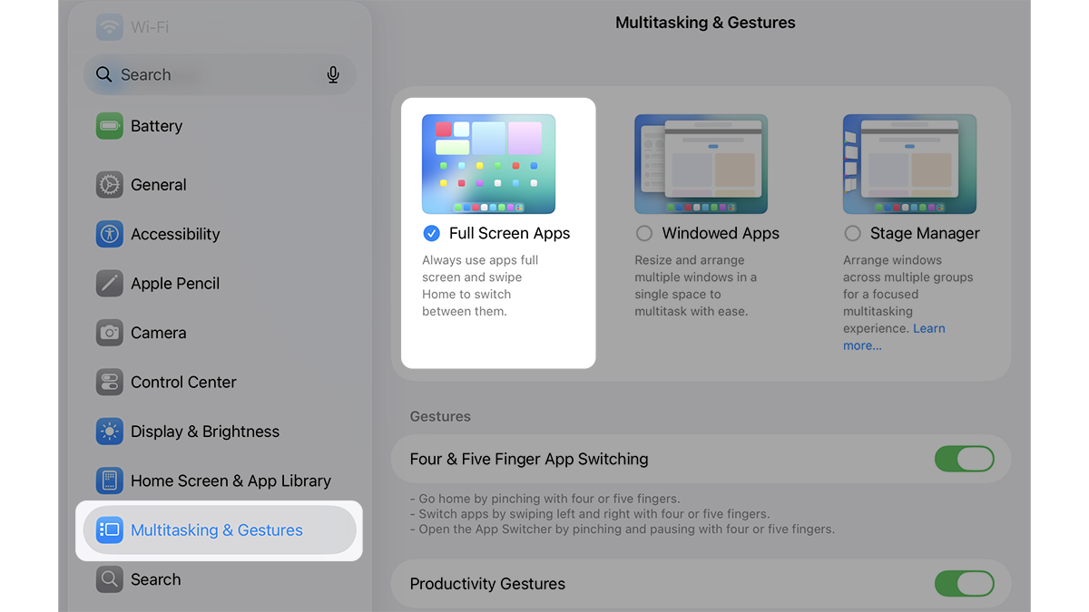Tap the microphone dictation icon in search
Image resolution: width=1089 pixels, height=612 pixels.
333,75
